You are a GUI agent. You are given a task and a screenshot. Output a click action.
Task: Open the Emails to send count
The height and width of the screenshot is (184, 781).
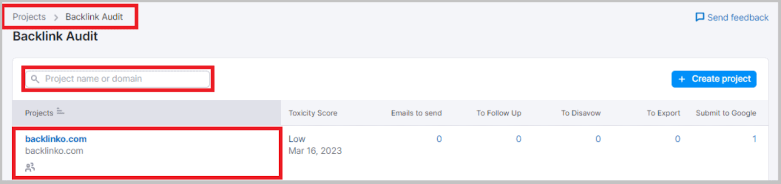[x=439, y=139]
